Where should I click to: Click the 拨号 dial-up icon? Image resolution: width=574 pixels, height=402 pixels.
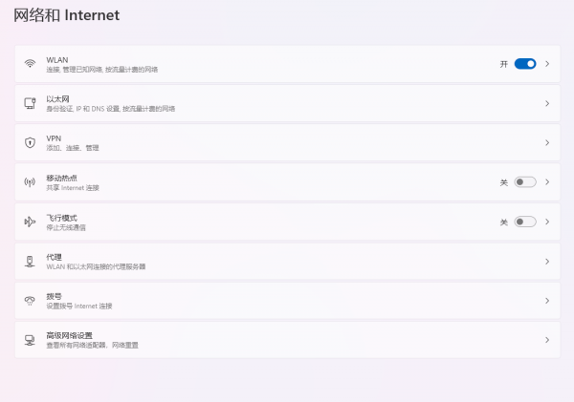(x=30, y=301)
